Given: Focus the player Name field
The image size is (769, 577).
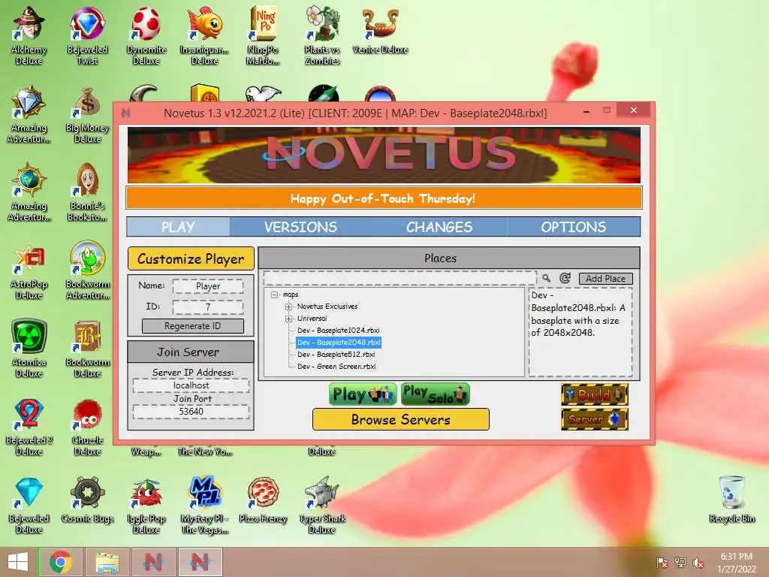Looking at the screenshot, I should tap(208, 286).
